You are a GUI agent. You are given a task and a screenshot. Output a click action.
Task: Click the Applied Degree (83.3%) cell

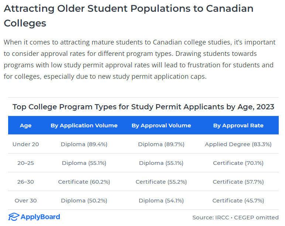click(x=238, y=144)
